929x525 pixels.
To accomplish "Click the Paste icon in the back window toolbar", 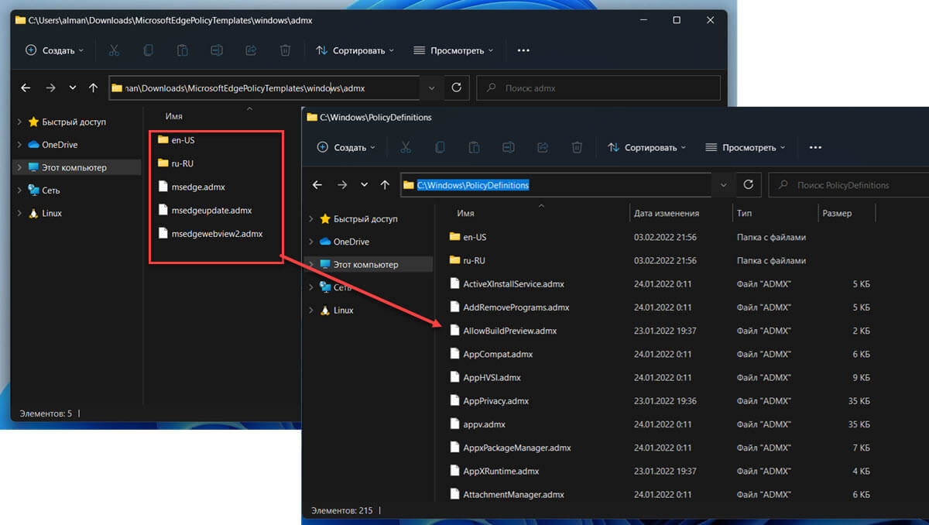I will point(182,50).
